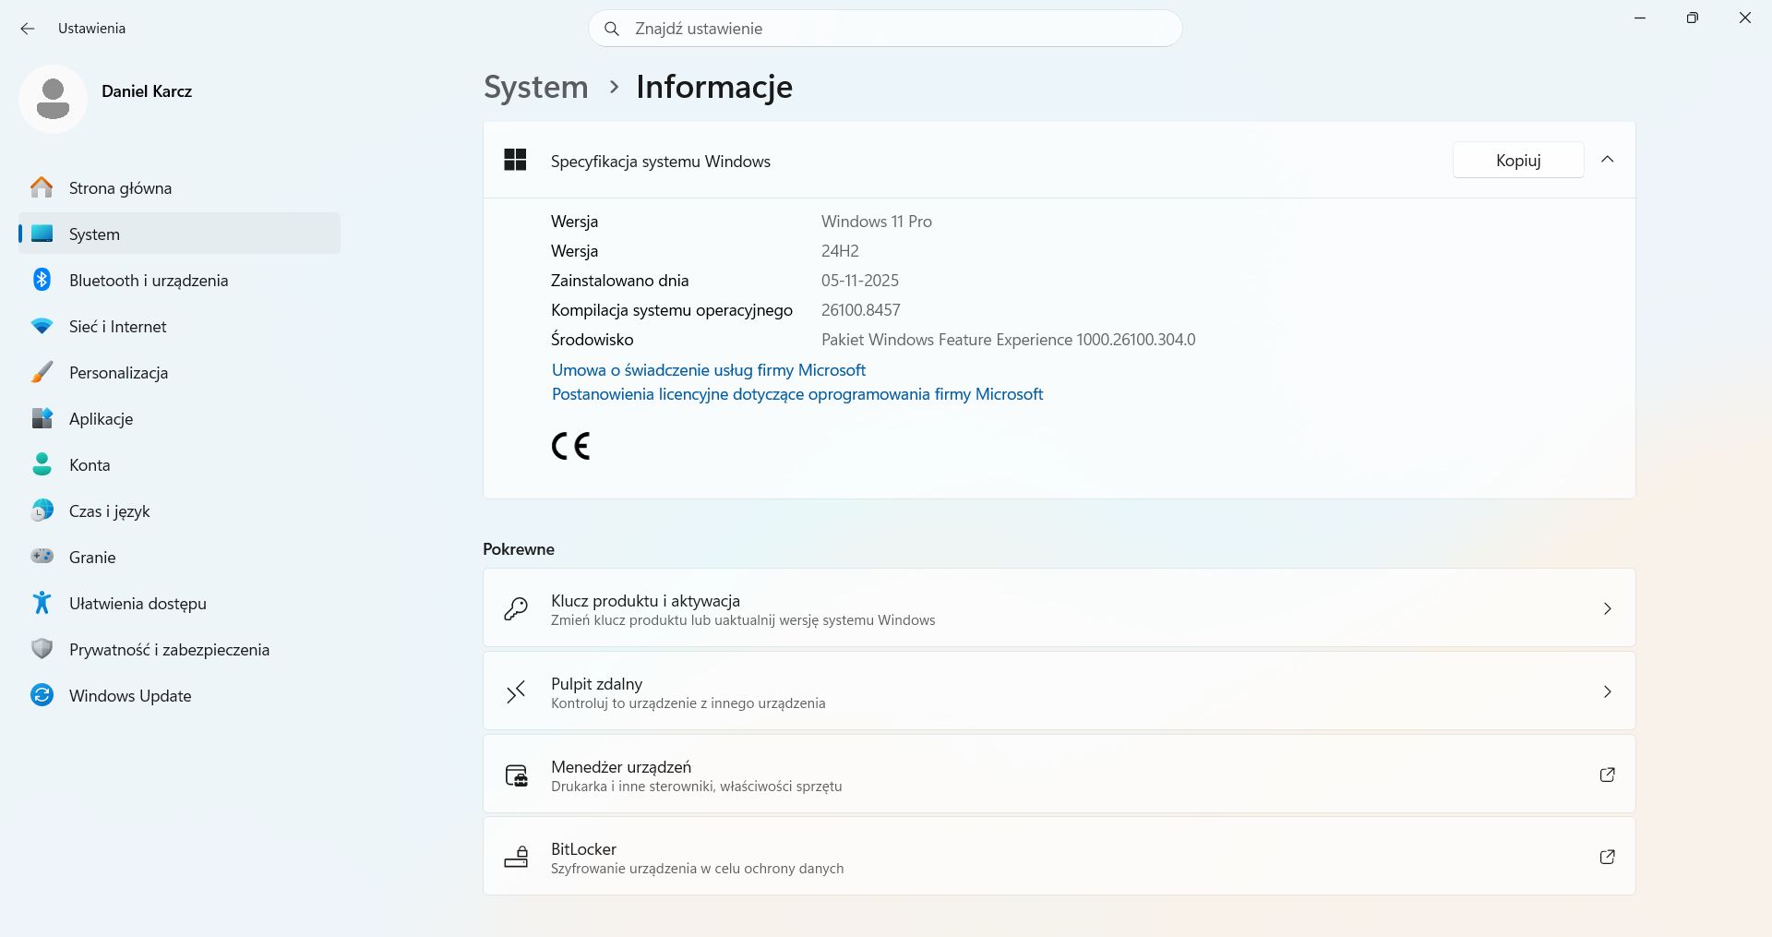Click the Aplikacje icon in sidebar

42,418
